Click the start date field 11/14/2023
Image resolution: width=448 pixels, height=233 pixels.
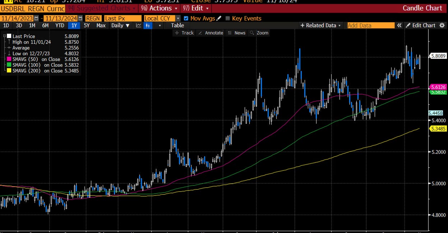[17, 18]
